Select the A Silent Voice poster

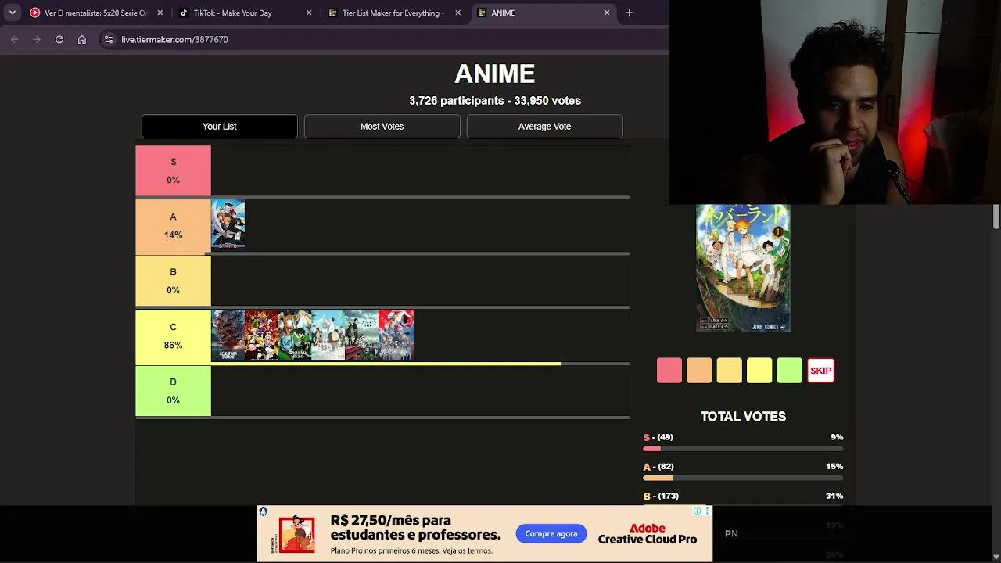point(328,335)
